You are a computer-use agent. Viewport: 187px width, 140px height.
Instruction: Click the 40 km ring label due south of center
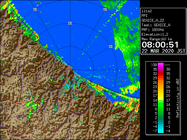point(70,117)
